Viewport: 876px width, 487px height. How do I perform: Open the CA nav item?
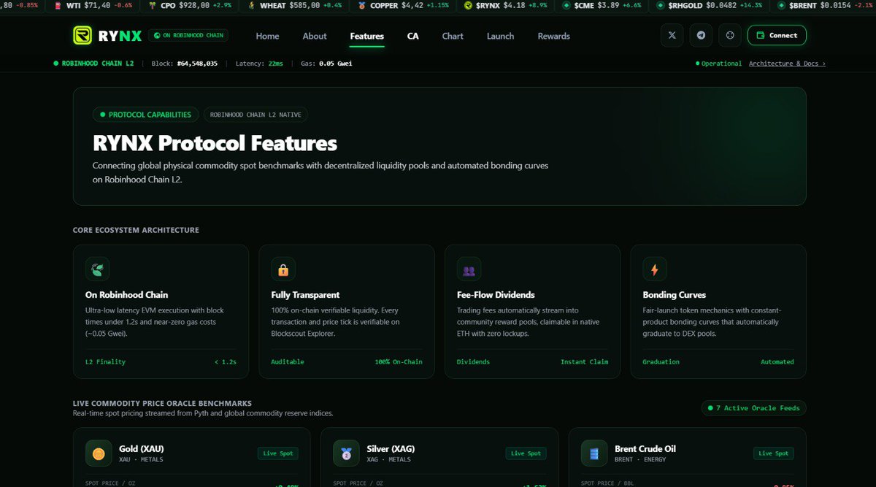coord(413,36)
